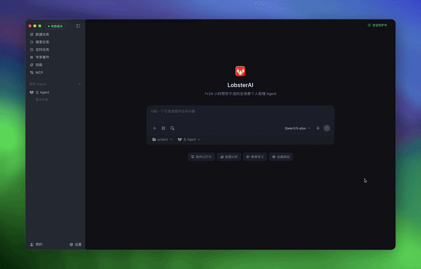The width and height of the screenshot is (421, 269).
Task: Open 我的 profile at sidebar bottom
Action: [x=36, y=244]
